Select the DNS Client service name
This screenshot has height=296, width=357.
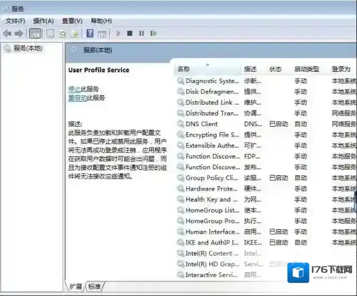pos(202,124)
